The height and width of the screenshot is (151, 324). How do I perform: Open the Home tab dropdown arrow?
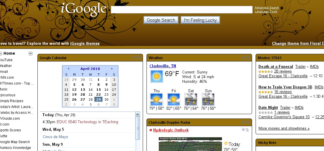click(x=31, y=54)
